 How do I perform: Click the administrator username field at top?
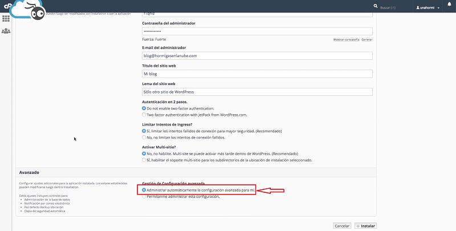tap(257, 14)
